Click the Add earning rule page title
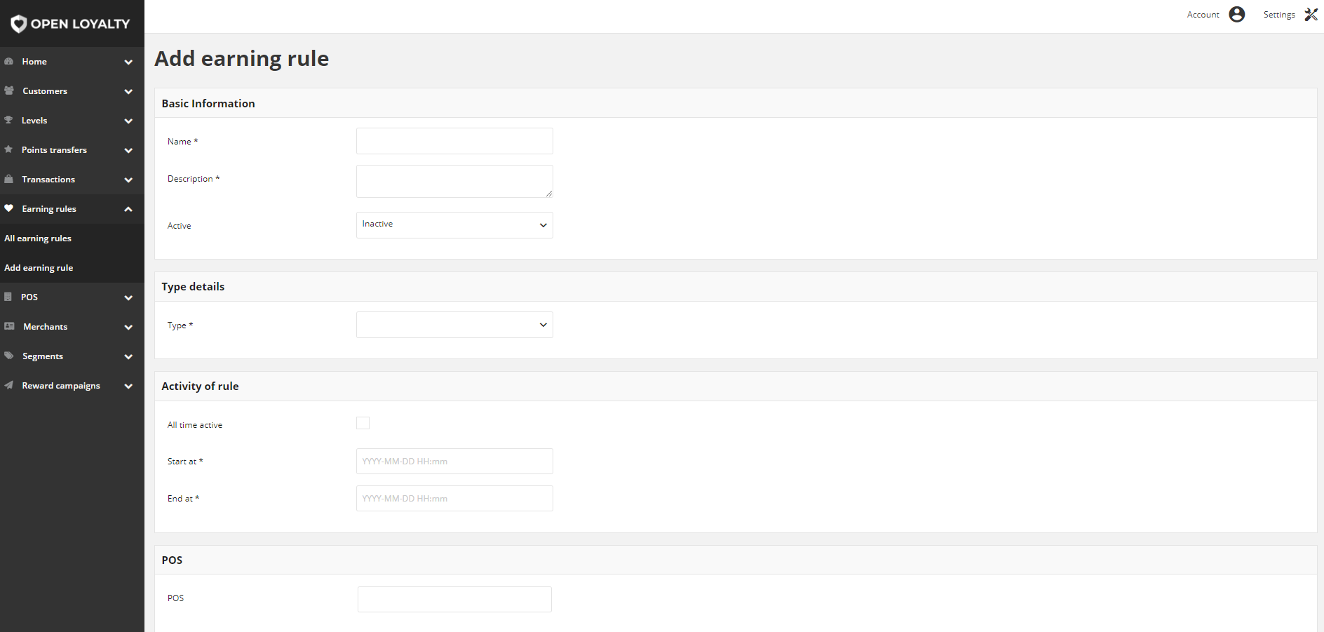The height and width of the screenshot is (632, 1324). click(242, 59)
